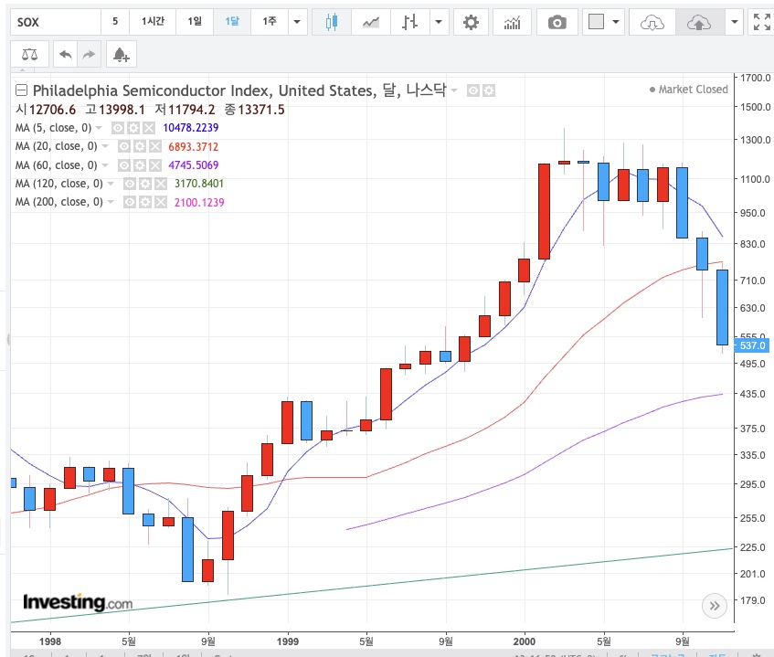Hide MA (60, close, 0) with eye icon
Image resolution: width=774 pixels, height=657 pixels.
coord(124,165)
